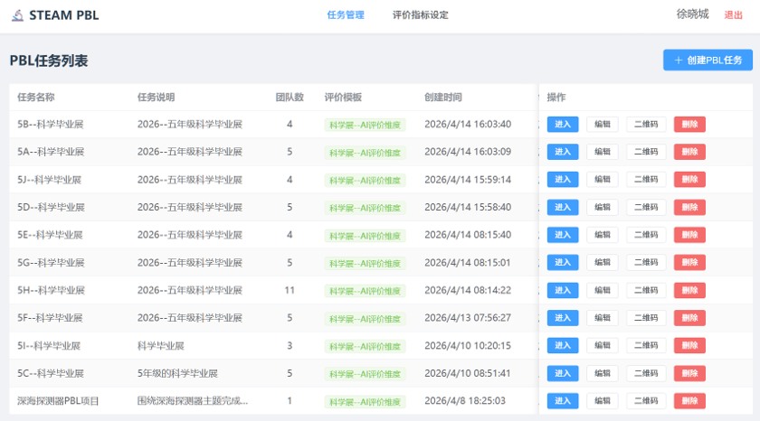Delete the 深海探测器PBL项目 task
Image resolution: width=760 pixels, height=421 pixels.
(x=689, y=401)
